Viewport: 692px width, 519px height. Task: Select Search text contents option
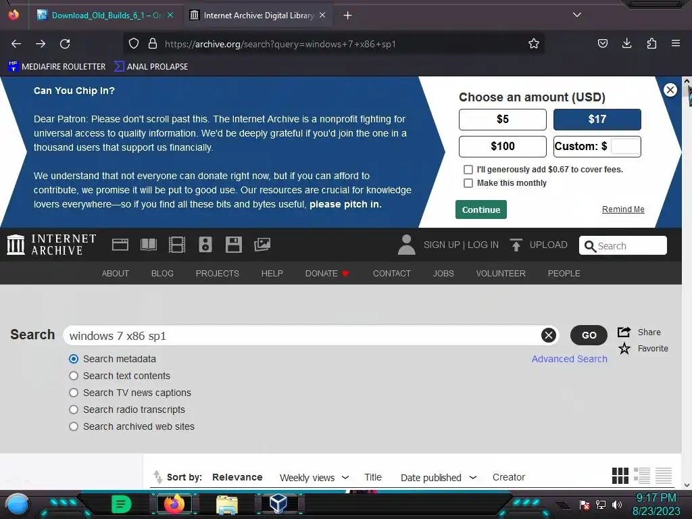coord(74,376)
